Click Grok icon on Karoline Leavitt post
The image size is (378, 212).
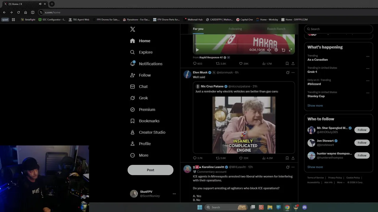(288, 167)
